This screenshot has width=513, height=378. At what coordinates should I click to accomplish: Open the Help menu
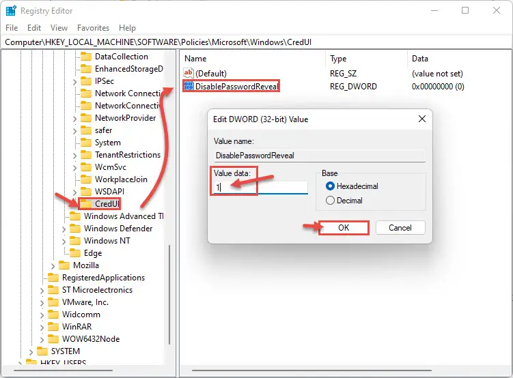pos(127,28)
